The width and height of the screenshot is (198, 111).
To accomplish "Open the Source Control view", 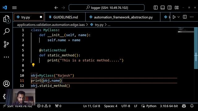I will 6,44.
